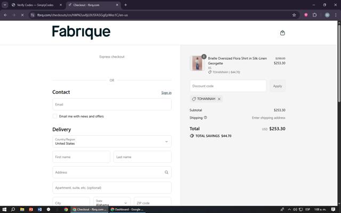This screenshot has height=213, width=341.
Task: Open PowerPoint from the taskbar
Action: [31, 209]
